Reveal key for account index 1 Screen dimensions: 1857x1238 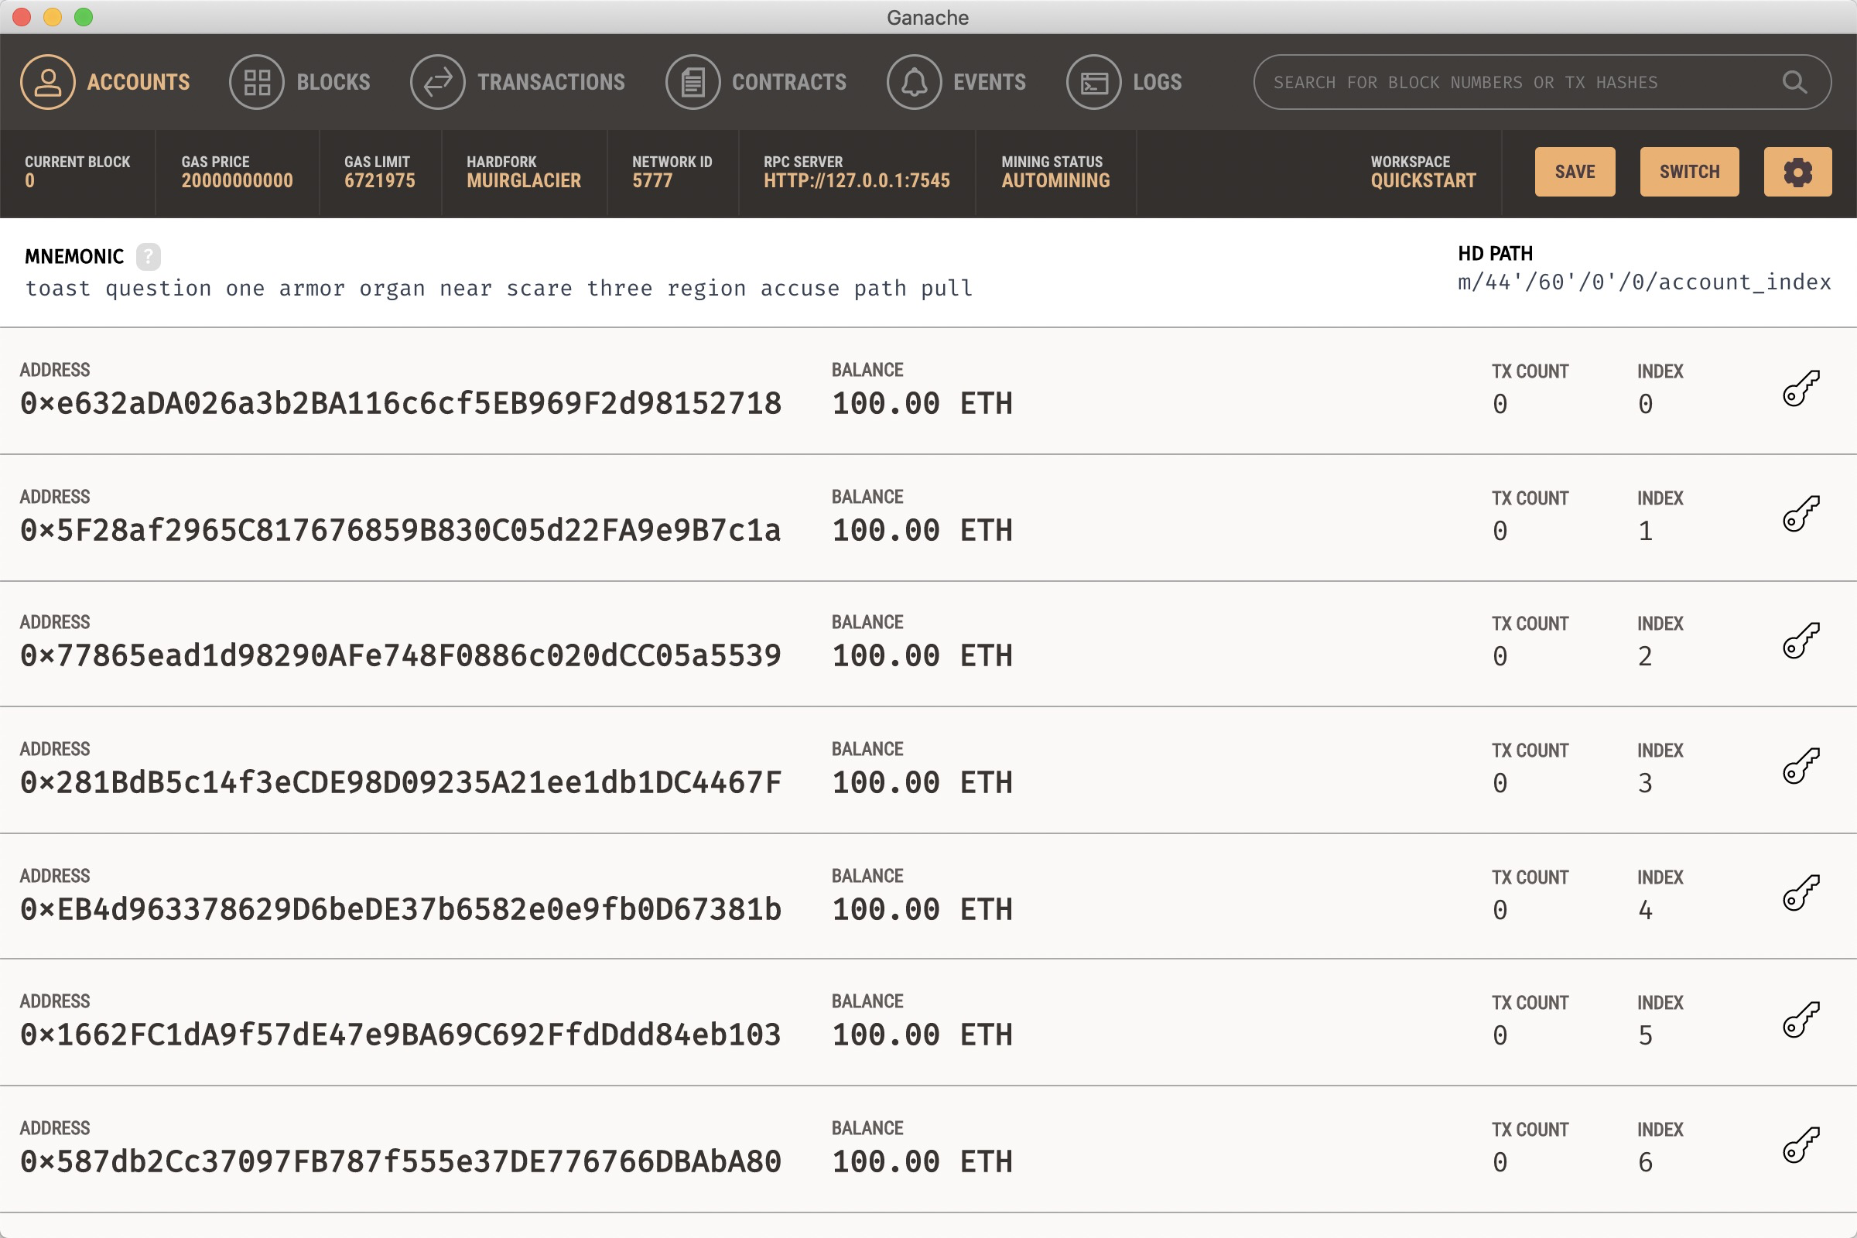click(x=1801, y=514)
